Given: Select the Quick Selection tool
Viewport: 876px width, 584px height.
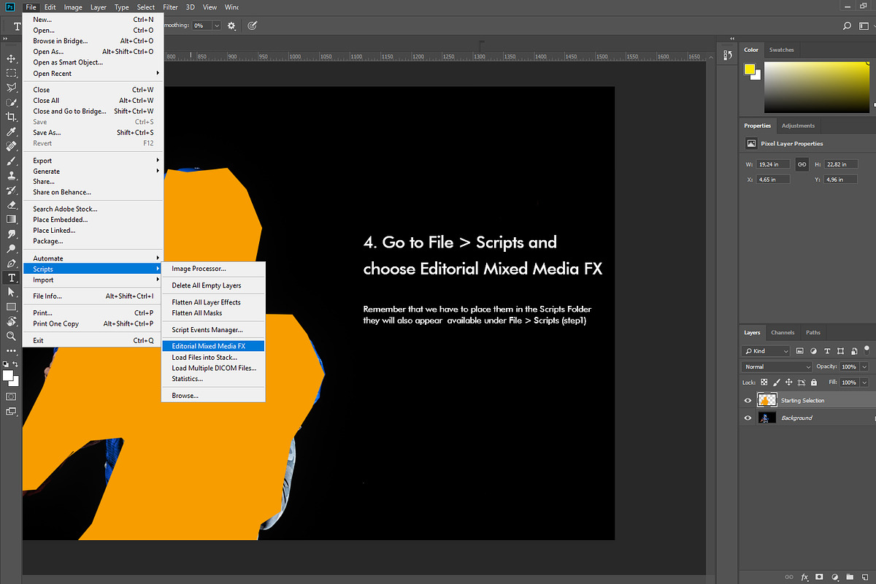Looking at the screenshot, I should (x=11, y=102).
